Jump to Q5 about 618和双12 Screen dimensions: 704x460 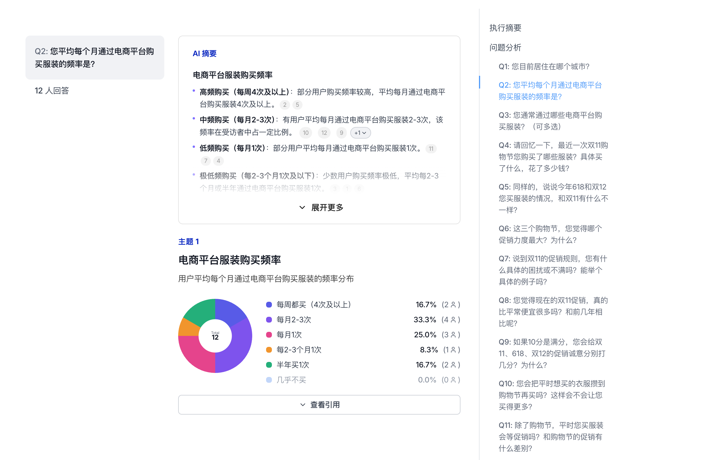pos(553,198)
